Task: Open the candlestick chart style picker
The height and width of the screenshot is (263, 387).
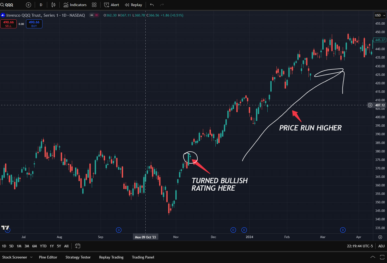Action: pyautogui.click(x=53, y=5)
